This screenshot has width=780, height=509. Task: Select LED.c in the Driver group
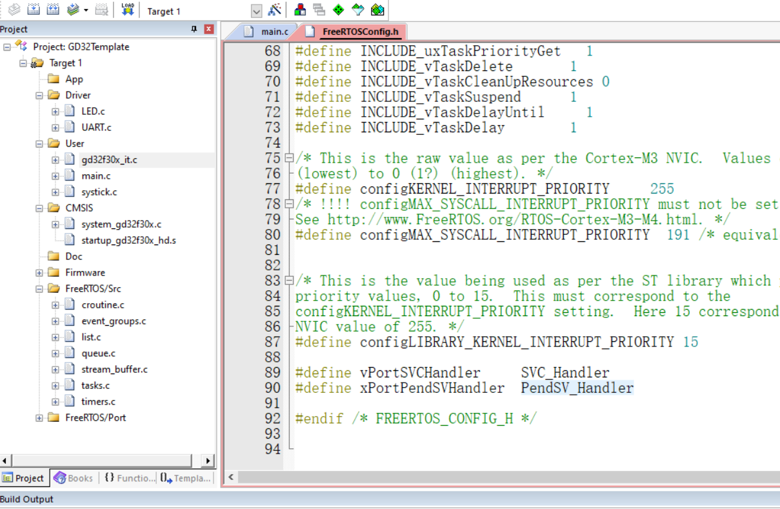click(x=93, y=111)
